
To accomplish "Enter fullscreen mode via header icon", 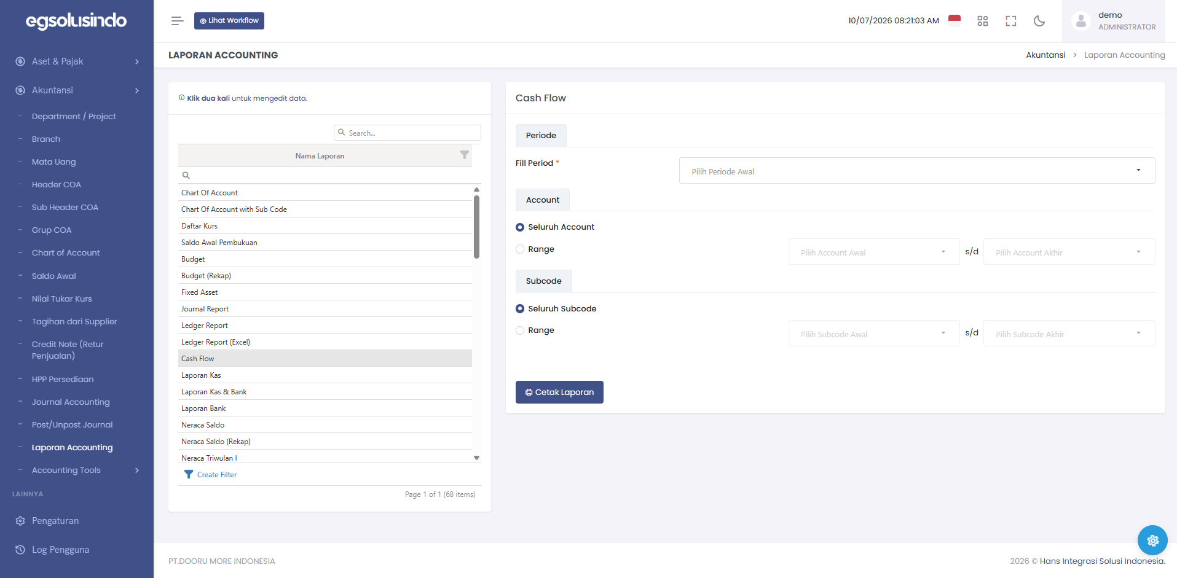I will (1010, 21).
